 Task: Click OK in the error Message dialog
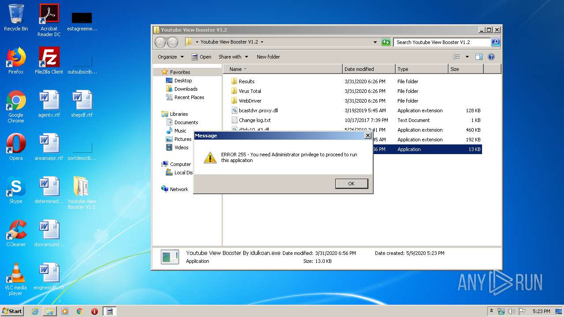click(x=351, y=184)
